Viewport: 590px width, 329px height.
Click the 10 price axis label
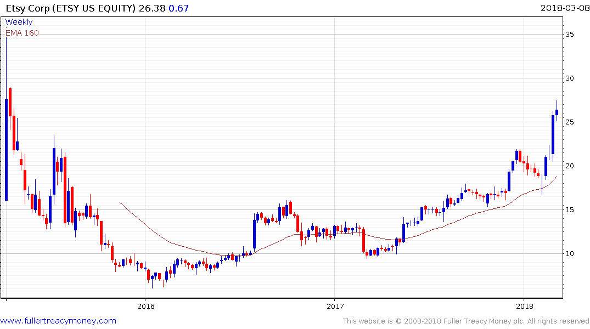tap(569, 254)
